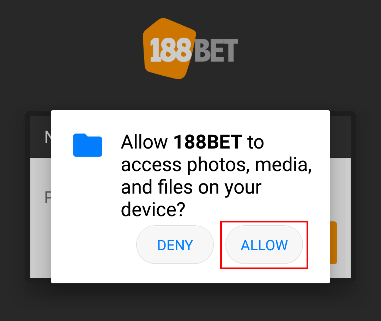
Task: Click the dimmed area below the dialog
Action: click(190, 302)
